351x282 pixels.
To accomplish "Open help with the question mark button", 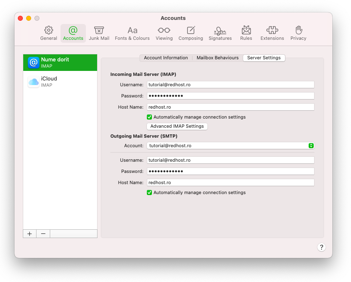I will click(x=322, y=247).
